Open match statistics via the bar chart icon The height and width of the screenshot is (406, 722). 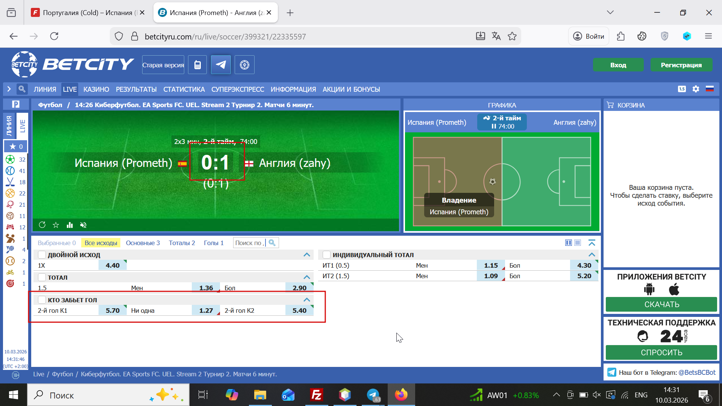(x=70, y=225)
